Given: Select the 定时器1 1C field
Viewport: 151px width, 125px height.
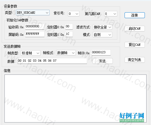Looking at the screenshot, I should coord(69,34).
